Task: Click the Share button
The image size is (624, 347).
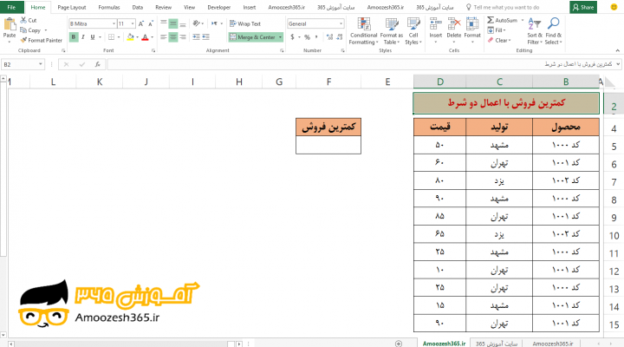Action: click(x=583, y=7)
